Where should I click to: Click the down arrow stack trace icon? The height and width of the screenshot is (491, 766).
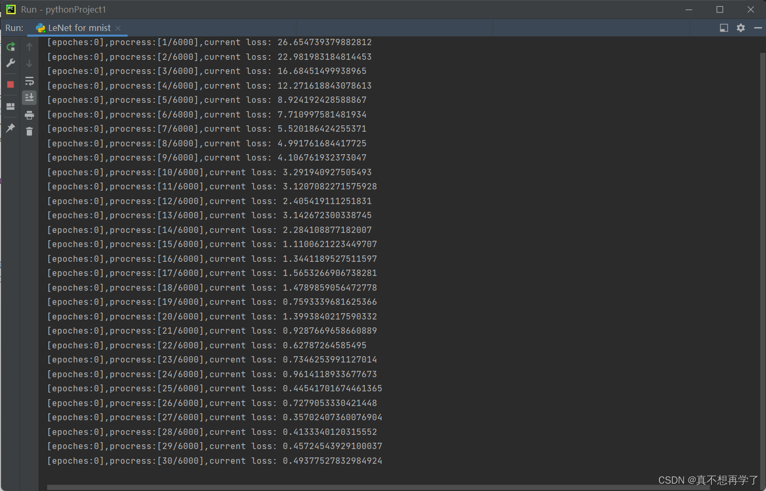click(29, 63)
